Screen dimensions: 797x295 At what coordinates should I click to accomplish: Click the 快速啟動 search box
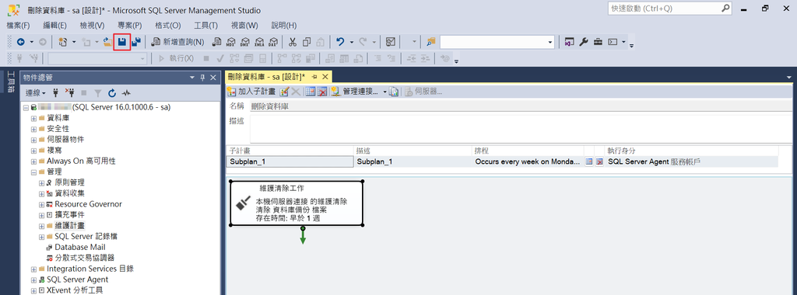[670, 9]
